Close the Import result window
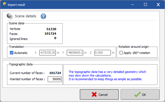 [x=158, y=4]
